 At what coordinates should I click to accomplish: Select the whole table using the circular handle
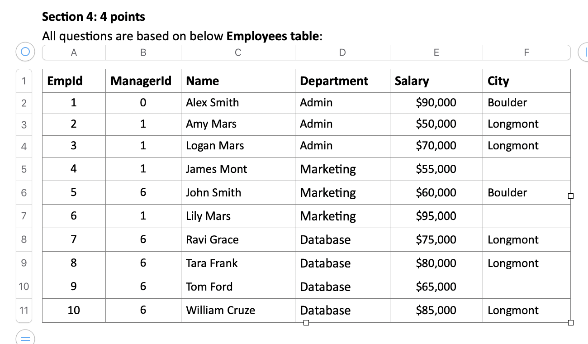point(25,52)
